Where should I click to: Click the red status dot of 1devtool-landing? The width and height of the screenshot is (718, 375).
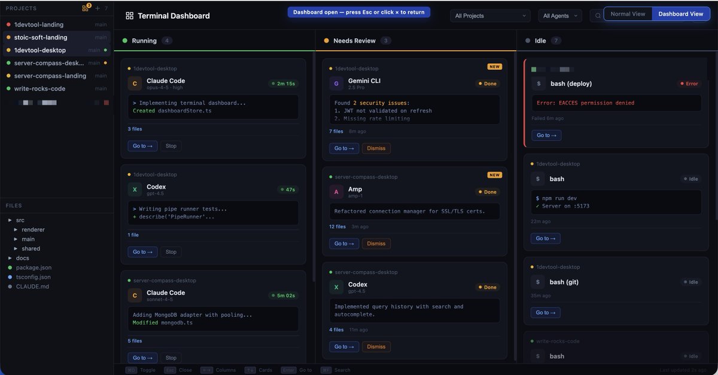tap(8, 24)
